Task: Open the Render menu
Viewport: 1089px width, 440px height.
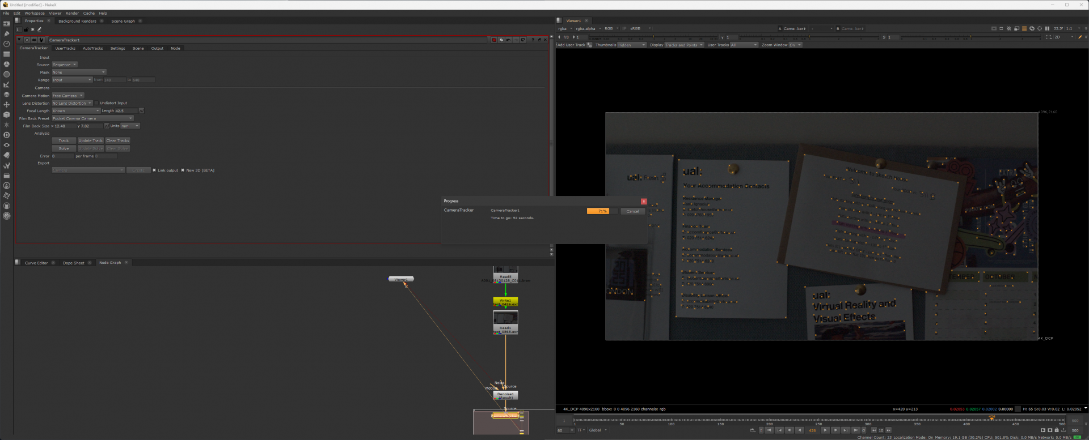Action: tap(72, 13)
